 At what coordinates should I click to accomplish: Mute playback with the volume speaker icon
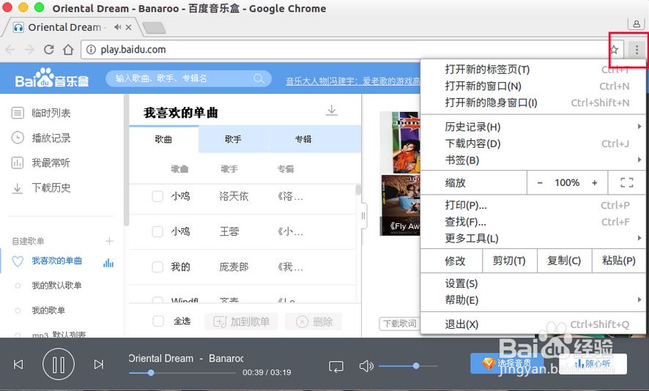[366, 366]
